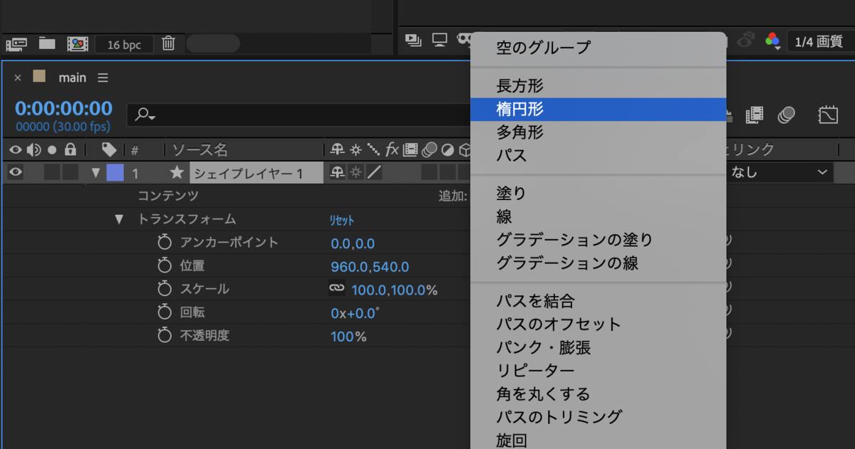Create a new folder in Project panel
855x449 pixels.
[47, 43]
